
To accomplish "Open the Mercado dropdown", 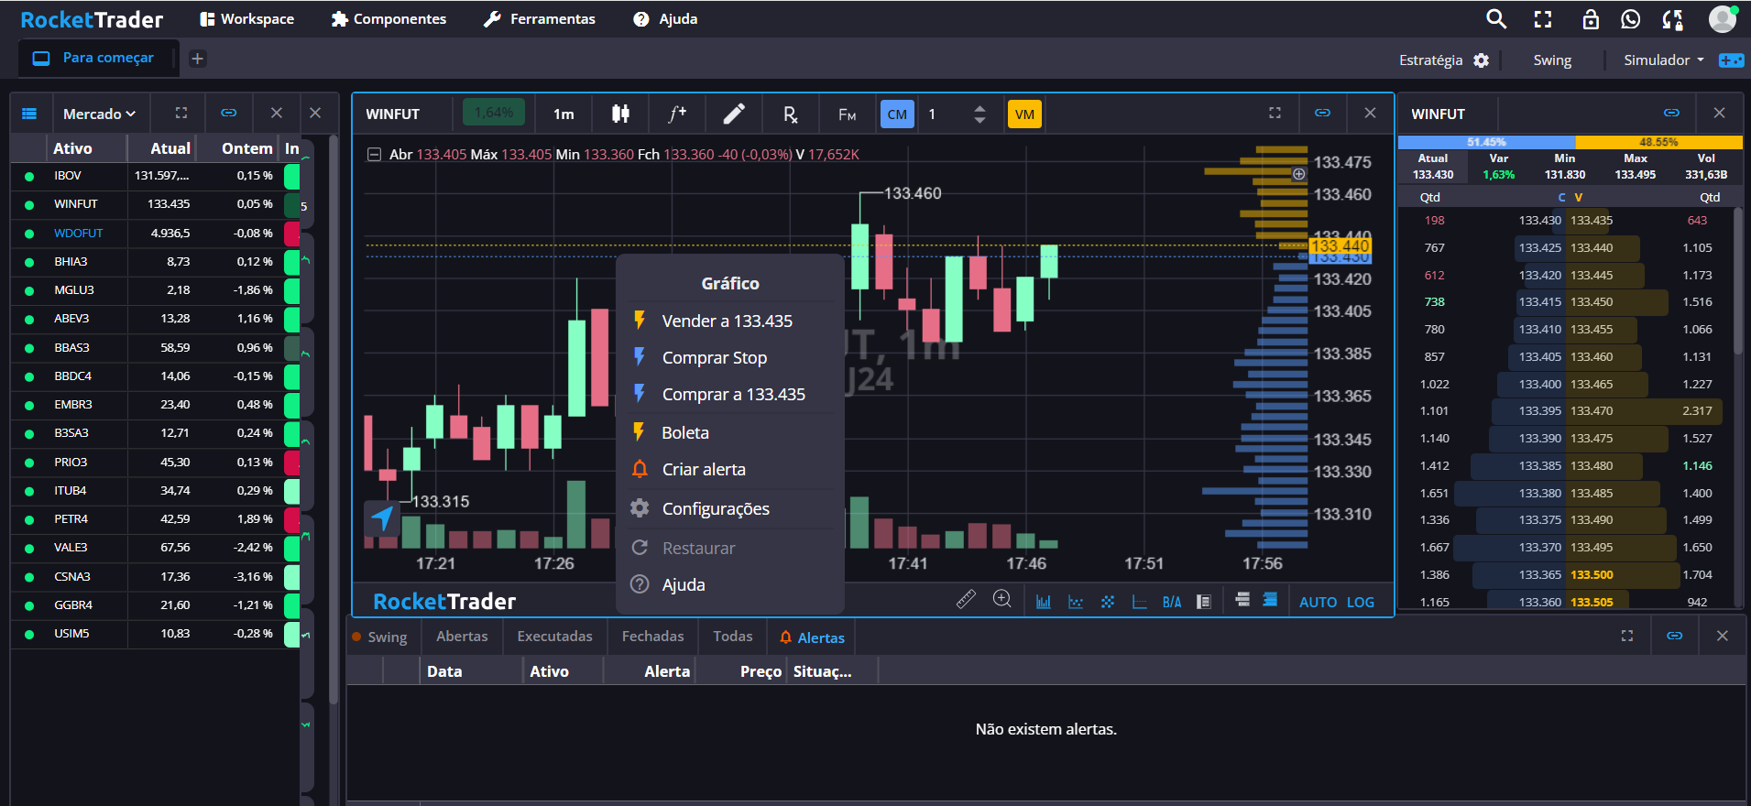I will (x=99, y=114).
